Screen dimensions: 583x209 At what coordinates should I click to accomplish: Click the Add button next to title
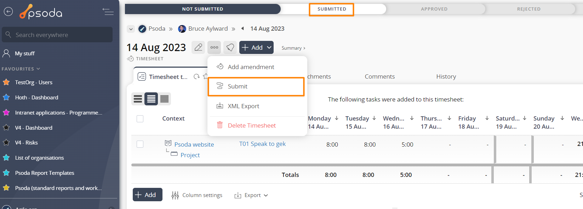[x=256, y=47]
